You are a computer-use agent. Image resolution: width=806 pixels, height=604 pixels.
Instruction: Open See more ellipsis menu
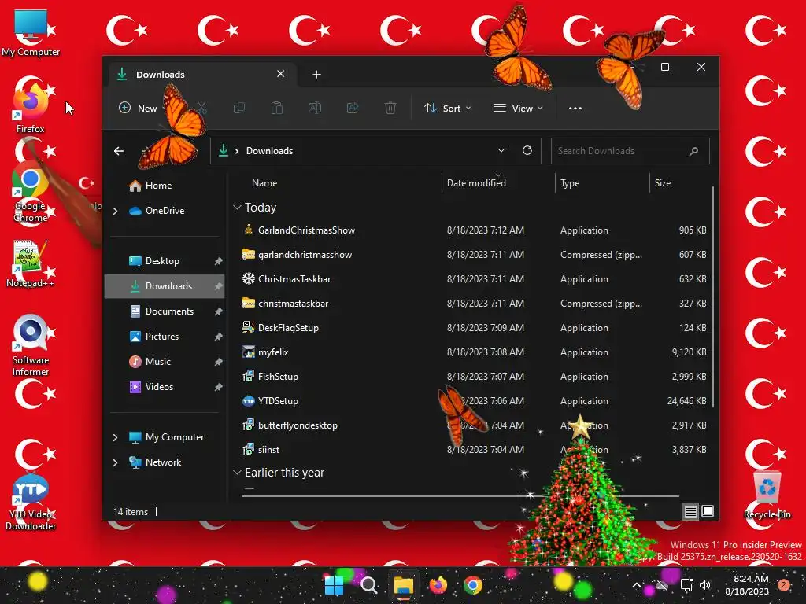coord(575,108)
